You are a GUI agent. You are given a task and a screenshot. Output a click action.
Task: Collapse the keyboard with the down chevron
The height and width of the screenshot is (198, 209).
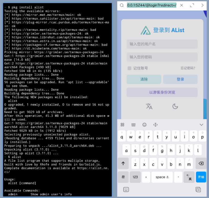coord(202,125)
